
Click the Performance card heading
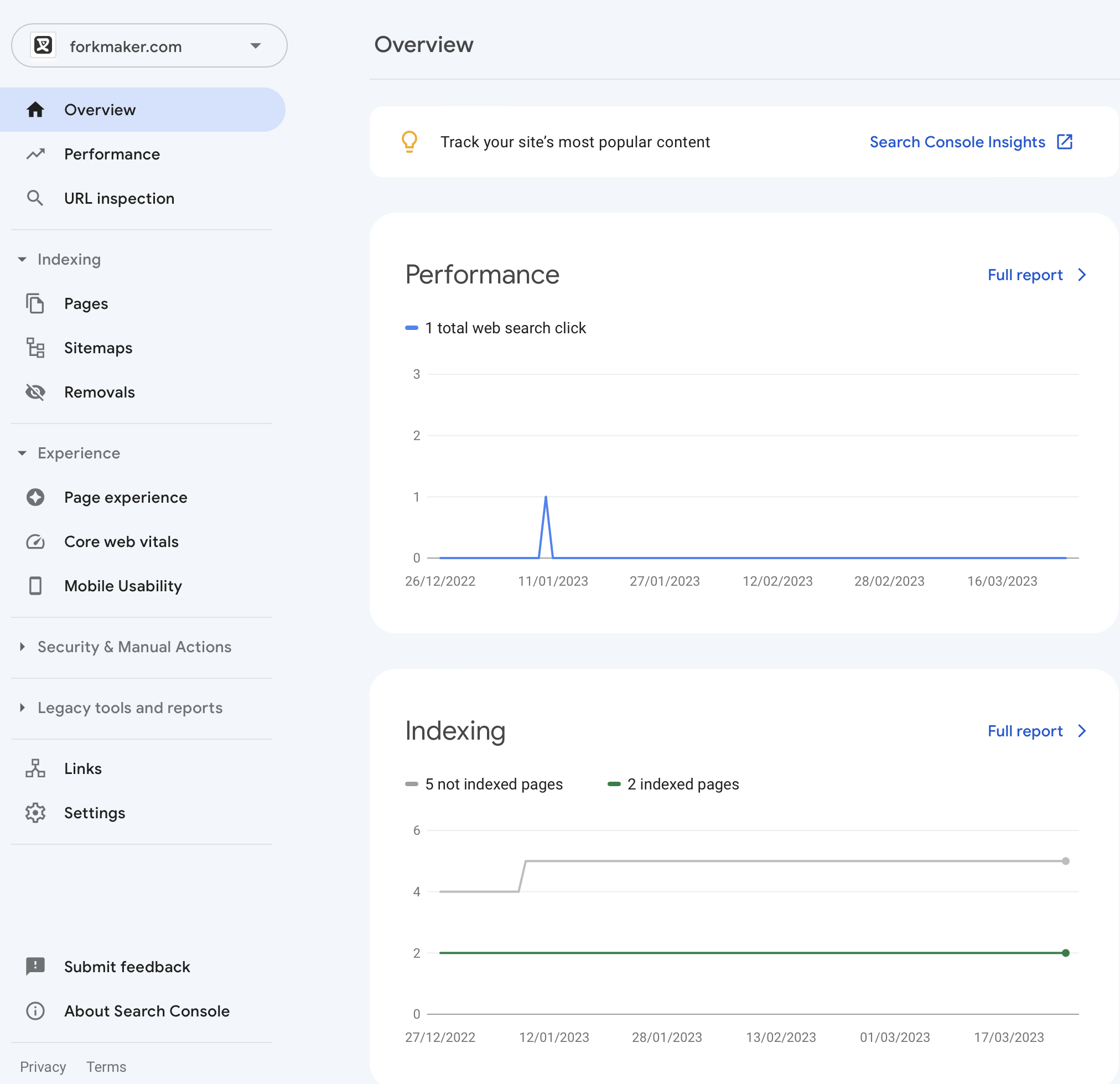pyautogui.click(x=483, y=275)
